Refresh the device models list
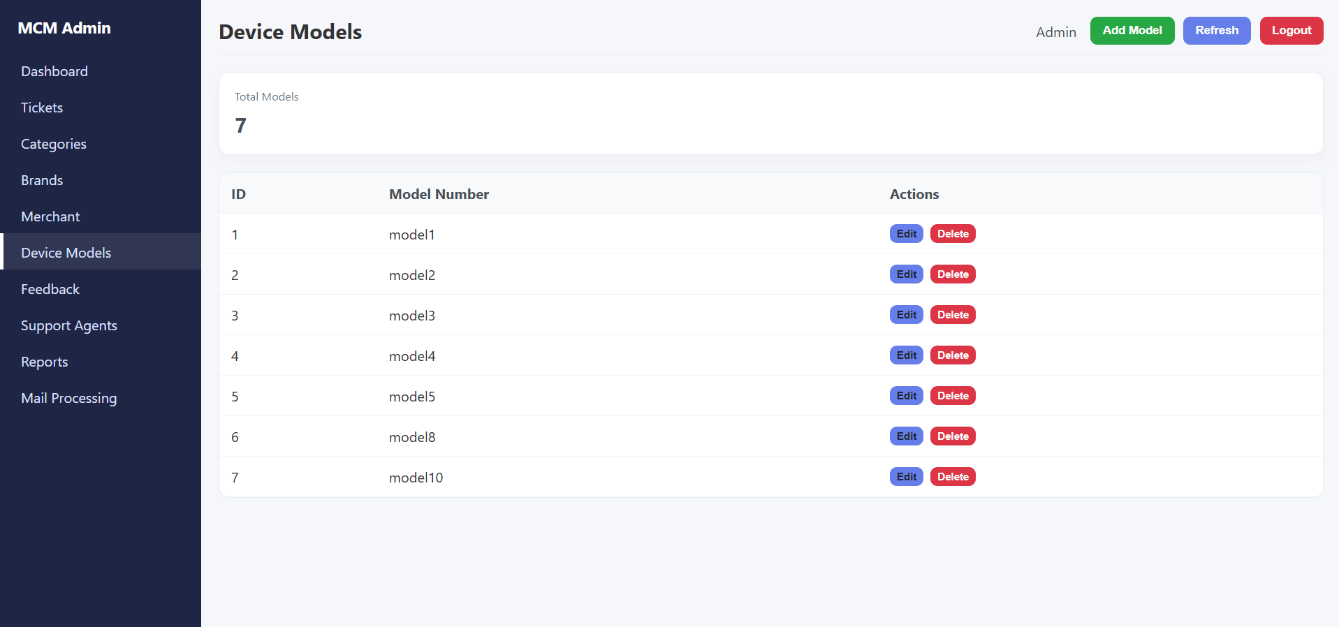 [x=1216, y=31]
